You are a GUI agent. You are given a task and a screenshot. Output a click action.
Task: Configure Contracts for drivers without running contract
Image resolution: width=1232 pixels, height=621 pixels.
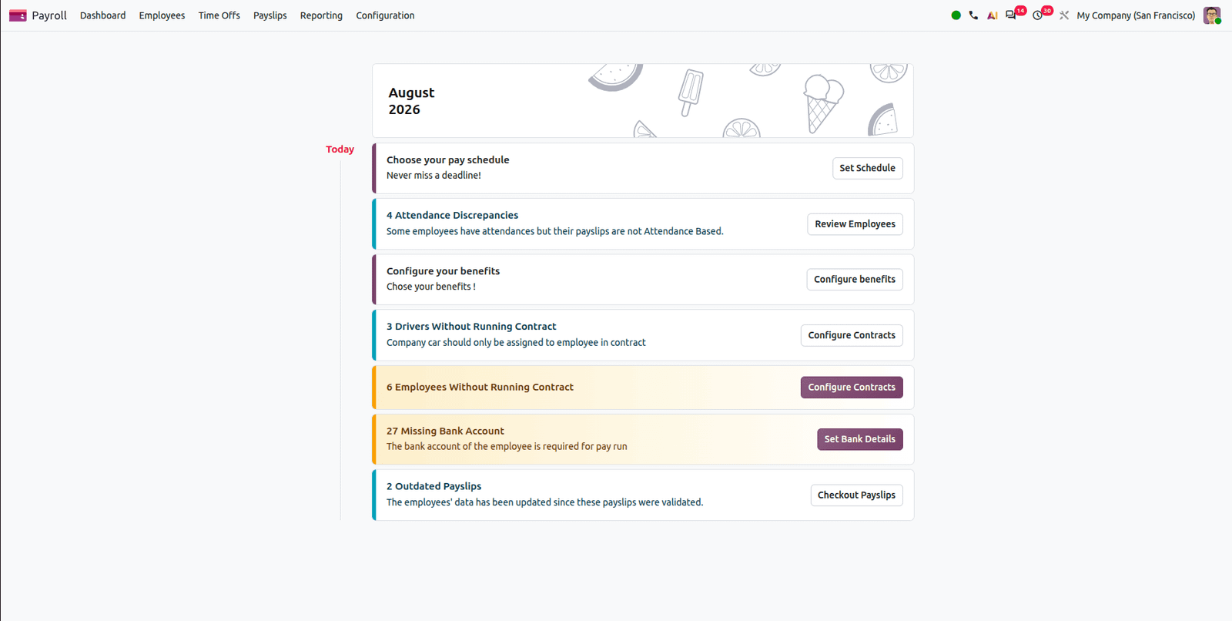tap(852, 335)
